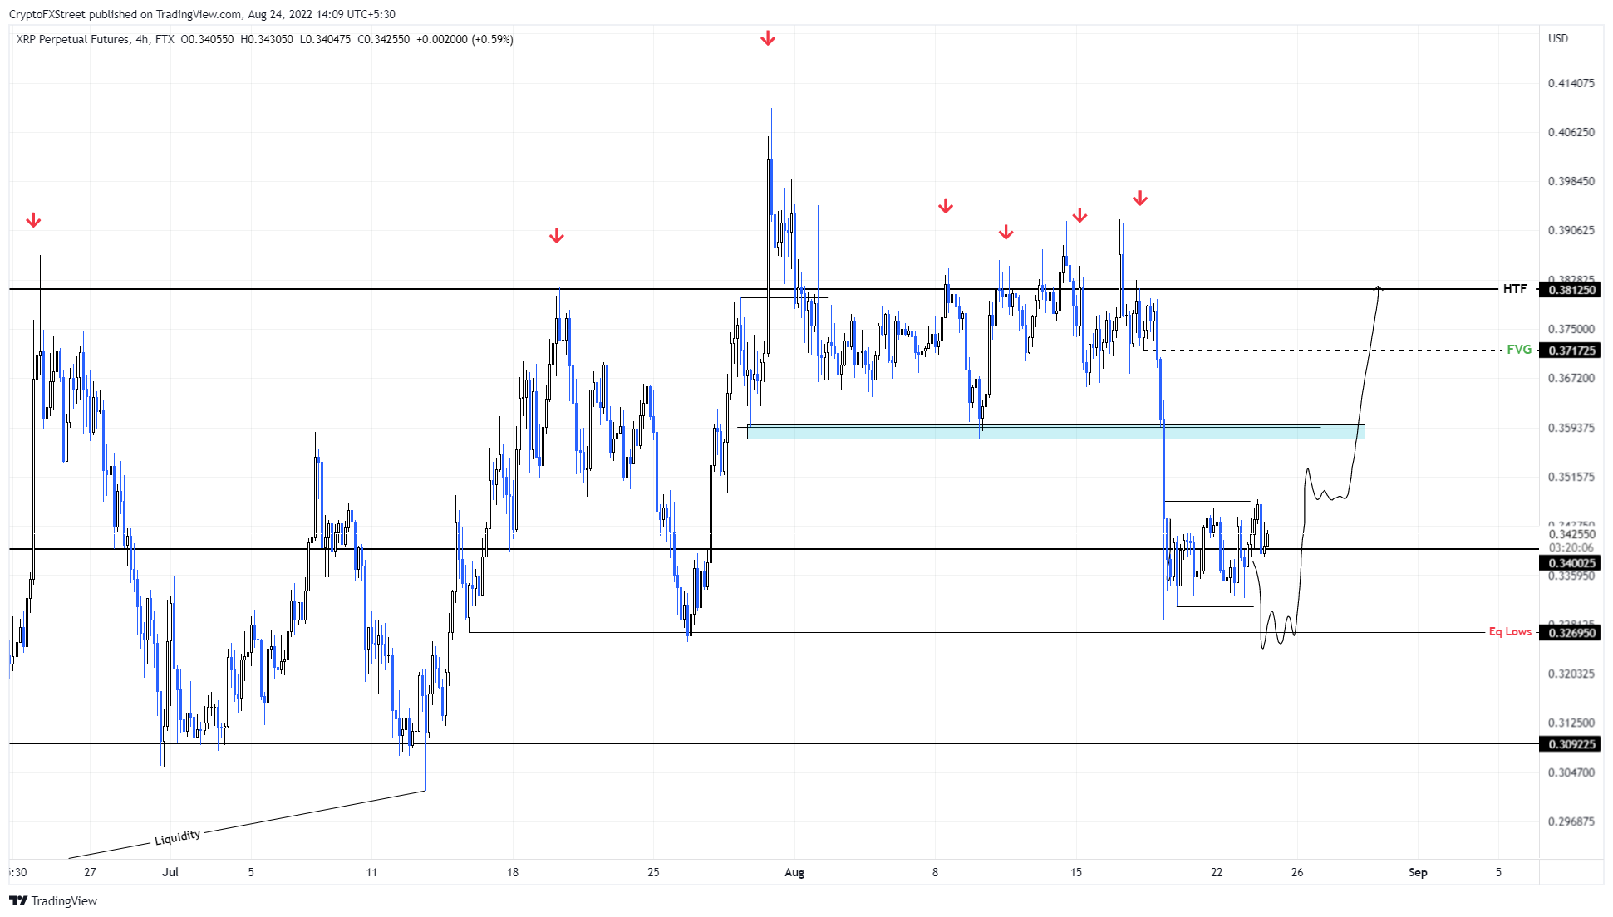The image size is (1613, 917).
Task: Click the 0.309225 price tag
Action: [x=1570, y=744]
